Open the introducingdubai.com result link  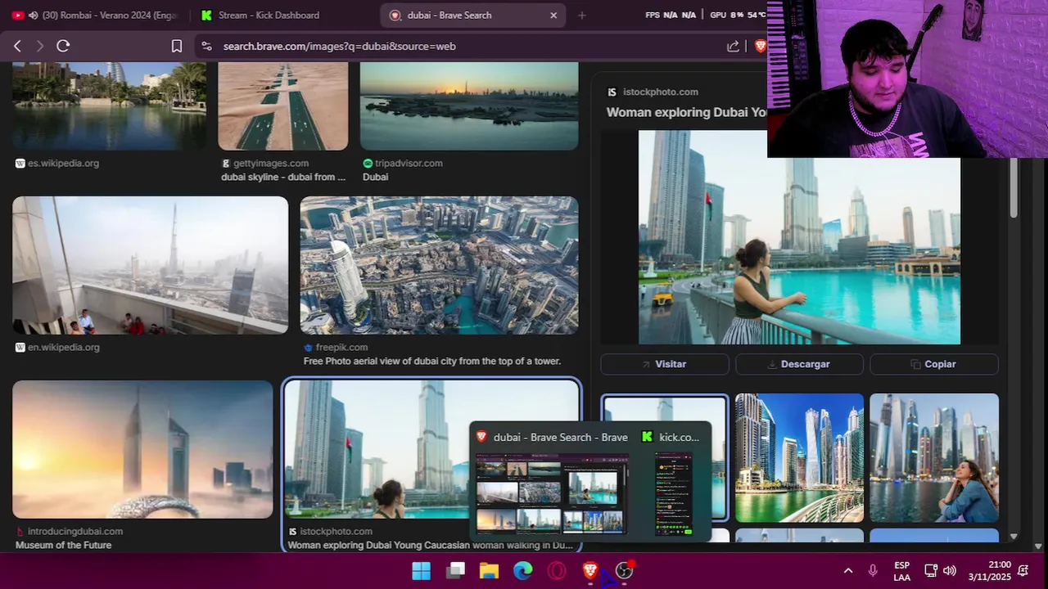75,531
